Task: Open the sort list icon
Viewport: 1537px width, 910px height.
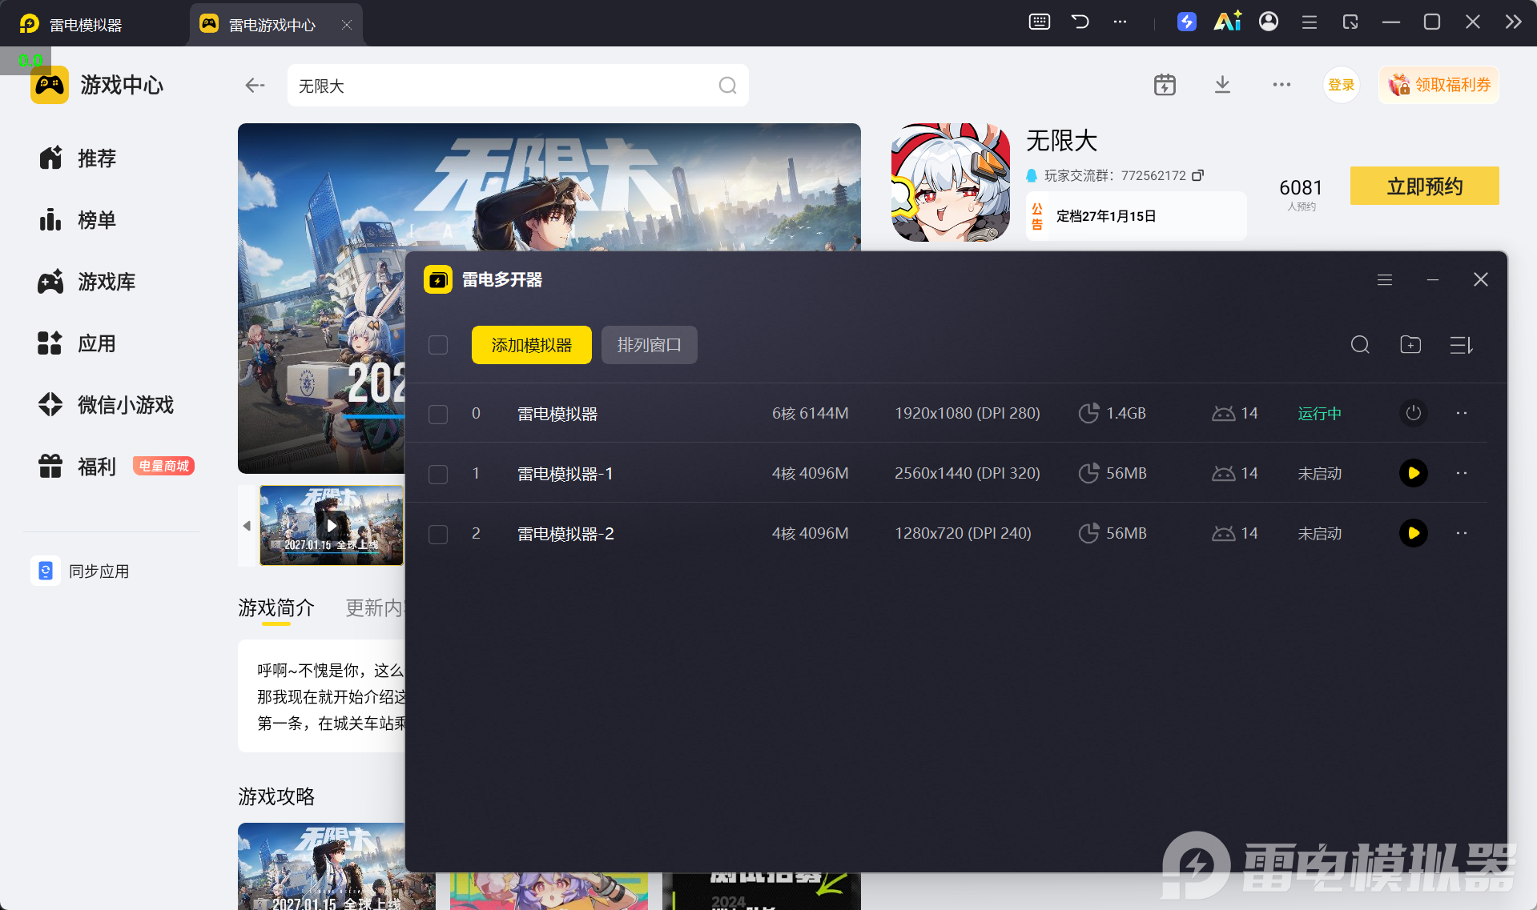Action: tap(1461, 345)
